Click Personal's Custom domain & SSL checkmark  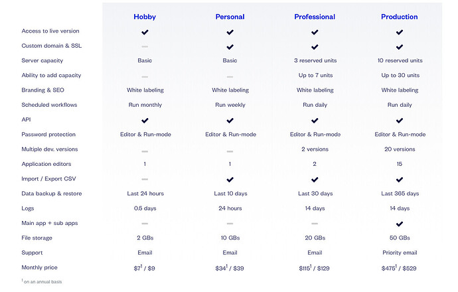click(230, 47)
